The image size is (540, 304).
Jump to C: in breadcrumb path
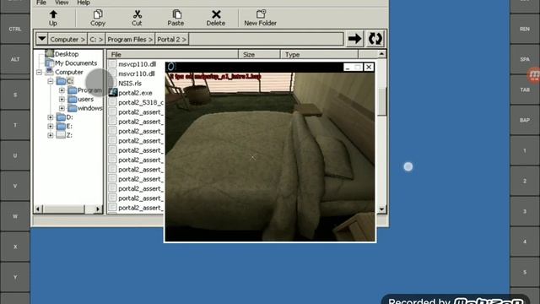pyautogui.click(x=96, y=40)
